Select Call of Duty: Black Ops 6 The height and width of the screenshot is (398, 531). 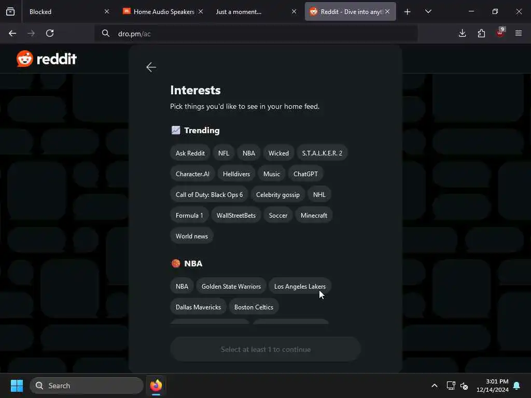click(x=209, y=195)
